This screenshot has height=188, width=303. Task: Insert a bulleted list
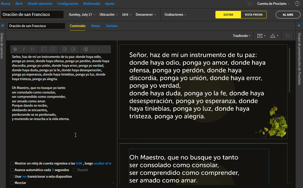(44, 49)
